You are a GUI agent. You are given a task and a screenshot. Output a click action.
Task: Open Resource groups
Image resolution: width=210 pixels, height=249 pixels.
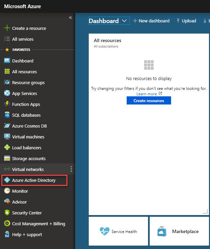(x=28, y=82)
